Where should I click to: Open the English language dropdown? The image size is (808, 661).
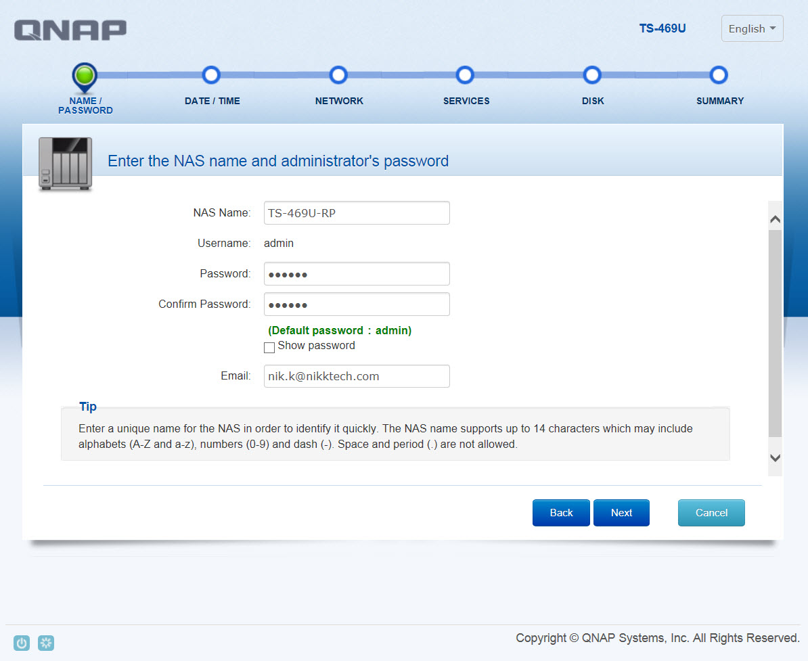752,29
